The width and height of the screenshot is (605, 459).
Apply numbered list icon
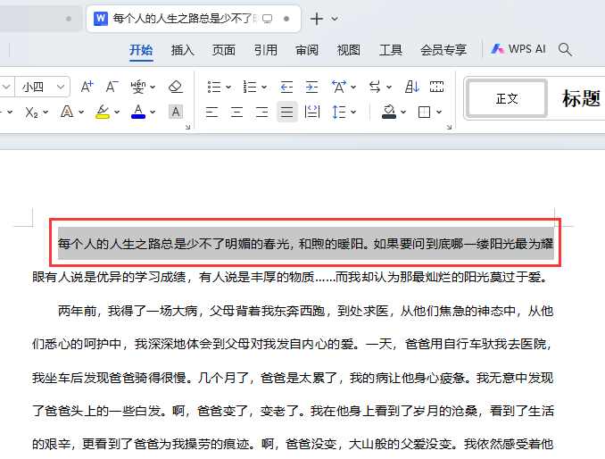[x=250, y=87]
